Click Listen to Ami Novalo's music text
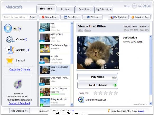Screen dimensions: 154x115 (18, 95)
